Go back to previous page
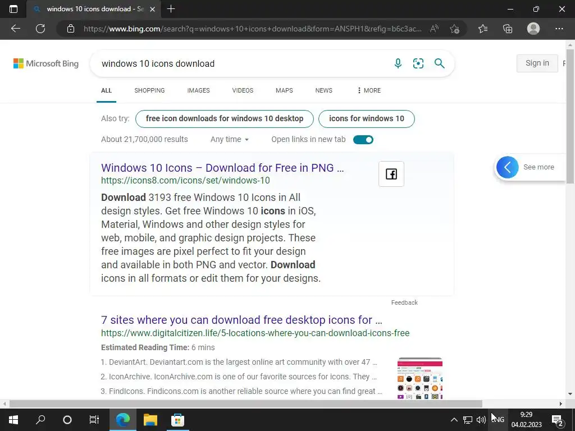 click(x=15, y=29)
